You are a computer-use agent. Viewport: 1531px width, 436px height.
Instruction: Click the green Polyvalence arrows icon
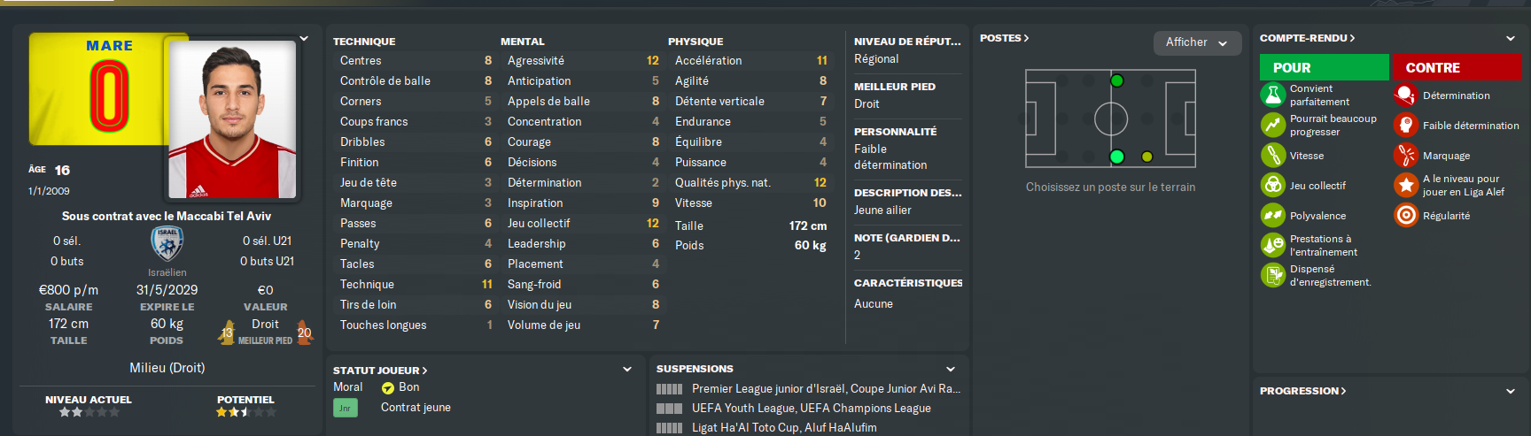point(1272,216)
